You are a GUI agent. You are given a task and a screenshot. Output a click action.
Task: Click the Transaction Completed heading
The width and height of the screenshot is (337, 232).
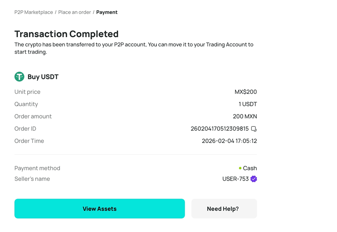tap(66, 34)
